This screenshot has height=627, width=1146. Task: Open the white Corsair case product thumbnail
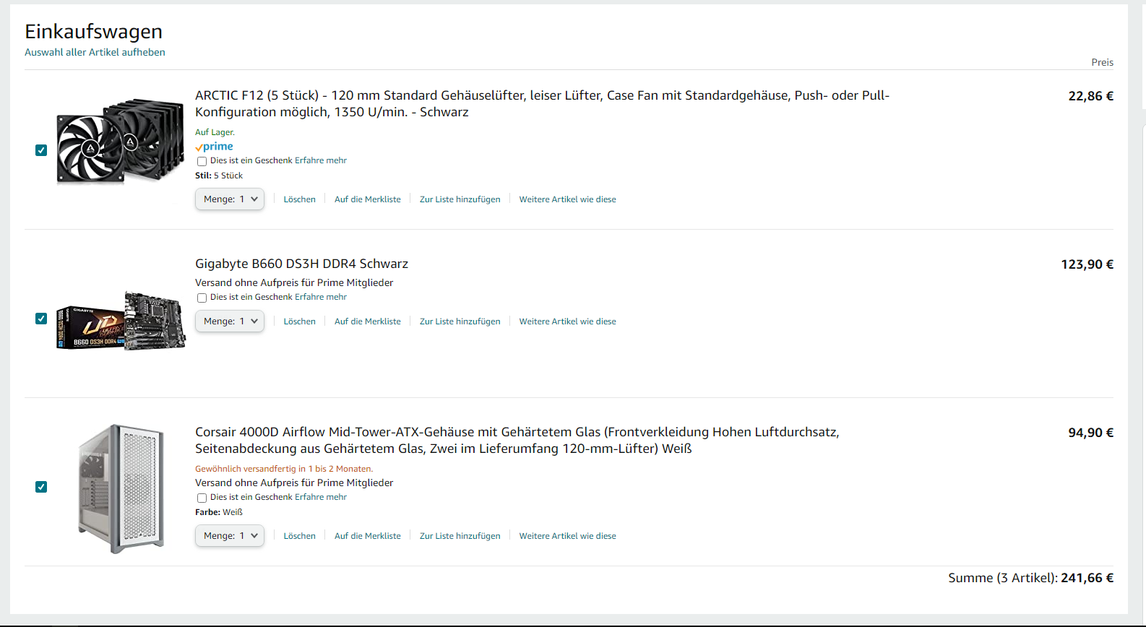[121, 489]
